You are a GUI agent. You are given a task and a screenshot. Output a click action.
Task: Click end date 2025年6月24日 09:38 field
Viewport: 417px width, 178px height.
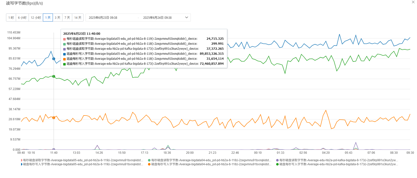pyautogui.click(x=157, y=18)
